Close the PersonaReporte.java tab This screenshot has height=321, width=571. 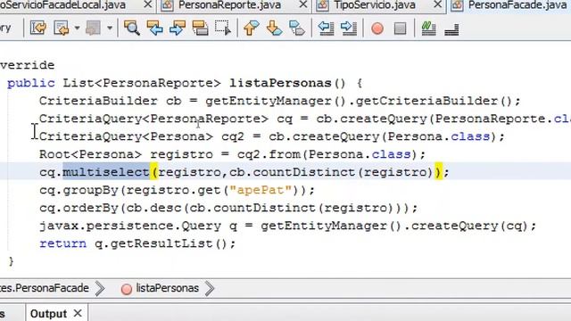(303, 4)
